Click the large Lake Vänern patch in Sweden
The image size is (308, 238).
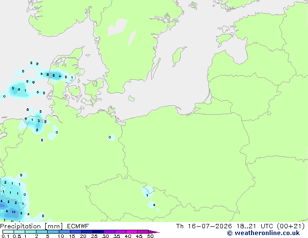117,27
